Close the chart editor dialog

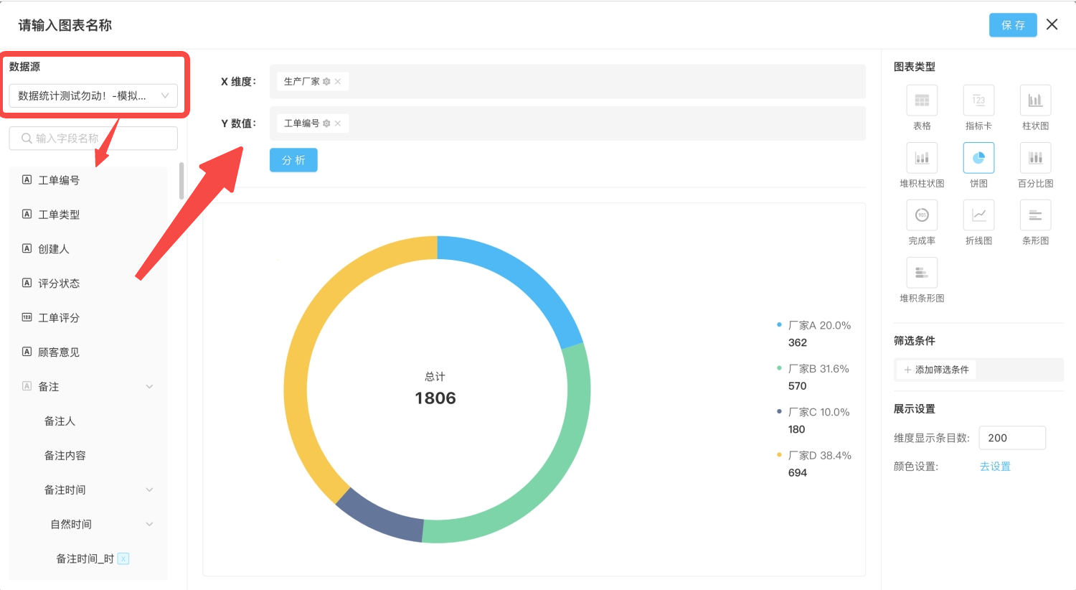(x=1052, y=24)
